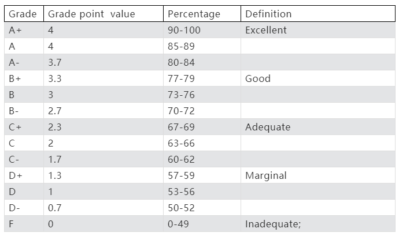Select the Inadequate definition cell
This screenshot has height=236, width=399.
tap(274, 224)
